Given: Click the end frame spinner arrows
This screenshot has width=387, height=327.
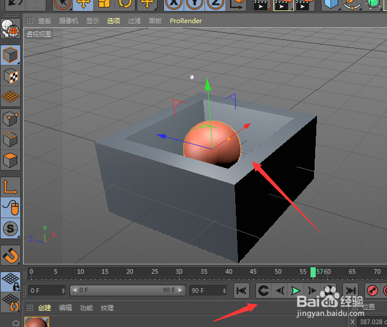Looking at the screenshot, I should point(224,291).
